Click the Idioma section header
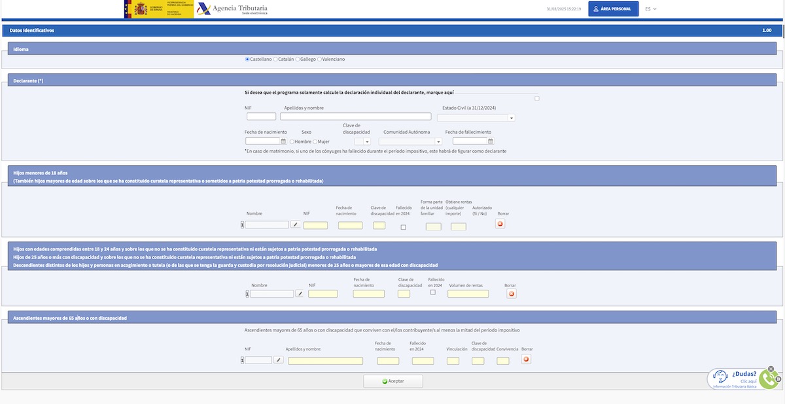The image size is (785, 404). coord(392,49)
